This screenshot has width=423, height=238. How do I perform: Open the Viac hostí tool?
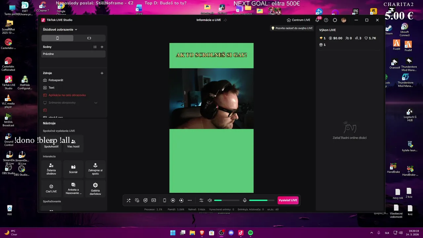pos(73,143)
